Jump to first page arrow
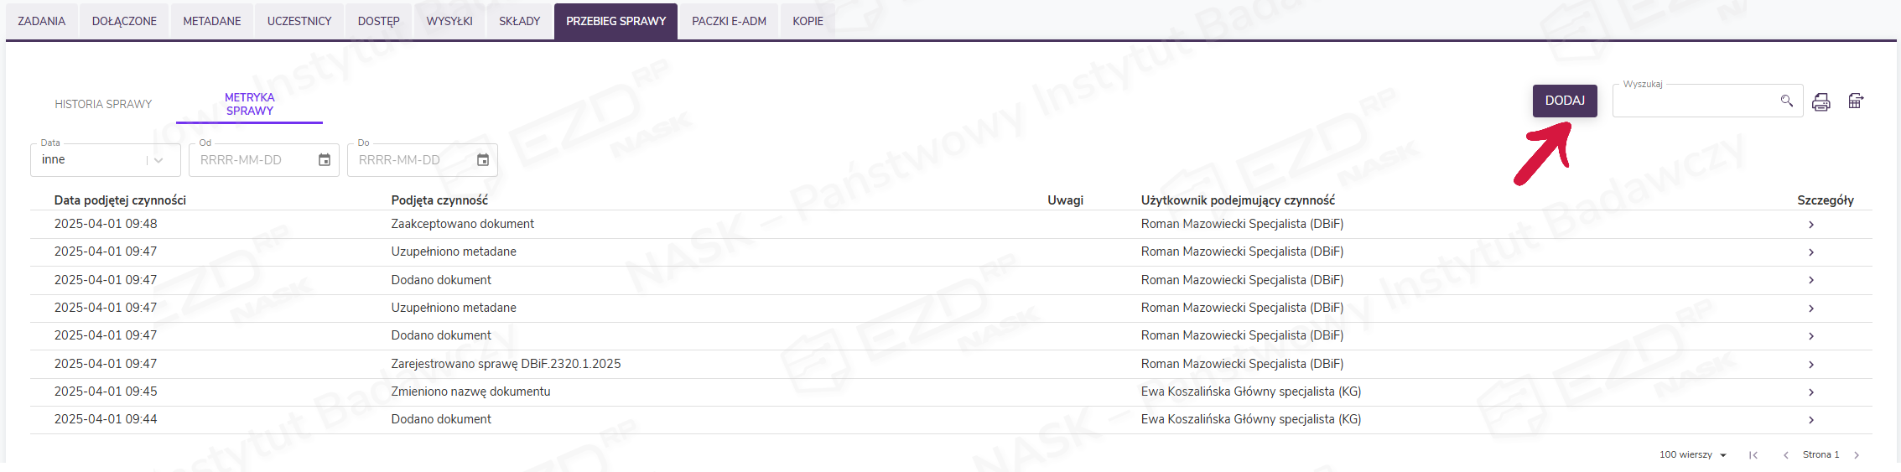The height and width of the screenshot is (472, 1901). (x=1753, y=455)
